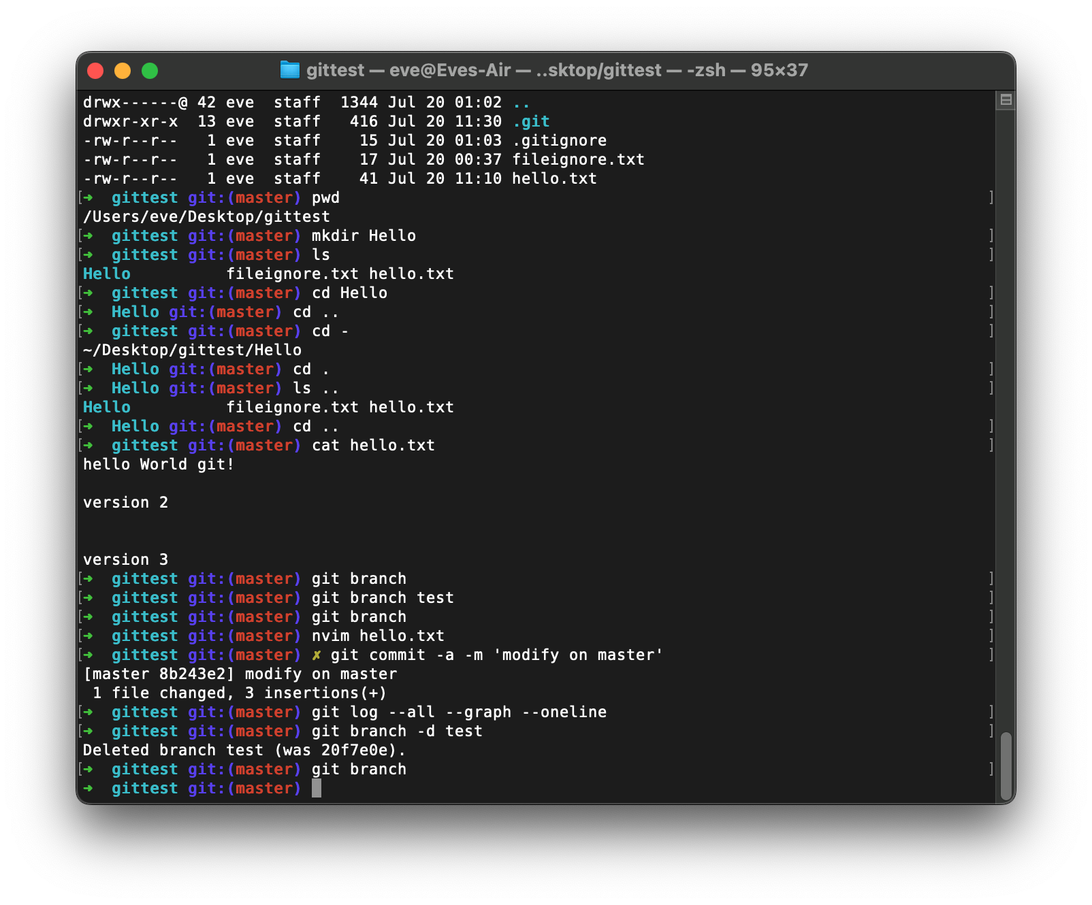The width and height of the screenshot is (1092, 905).
Task: Click the '~/Desktop/gittest/Hello' output line
Action: (x=192, y=350)
